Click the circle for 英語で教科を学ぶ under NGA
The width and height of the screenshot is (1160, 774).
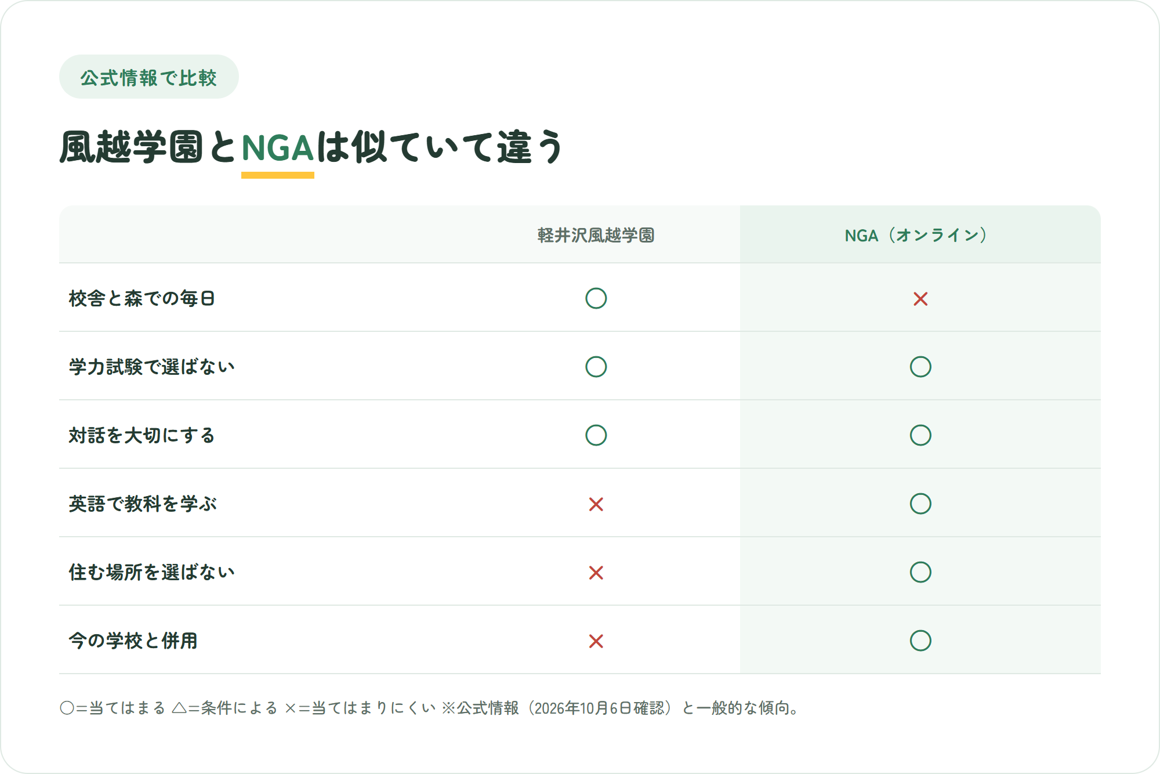pos(920,504)
